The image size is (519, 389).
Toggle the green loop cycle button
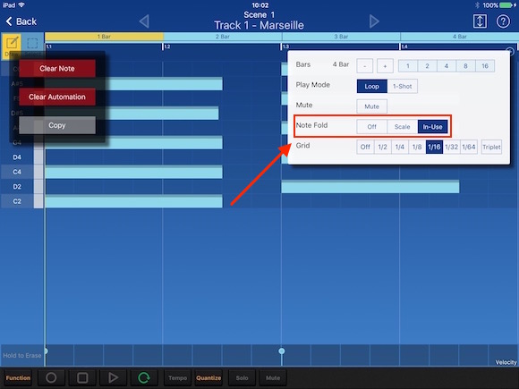tap(144, 377)
